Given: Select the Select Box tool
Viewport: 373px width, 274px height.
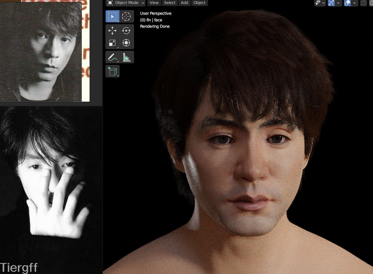Looking at the screenshot, I should tap(112, 16).
